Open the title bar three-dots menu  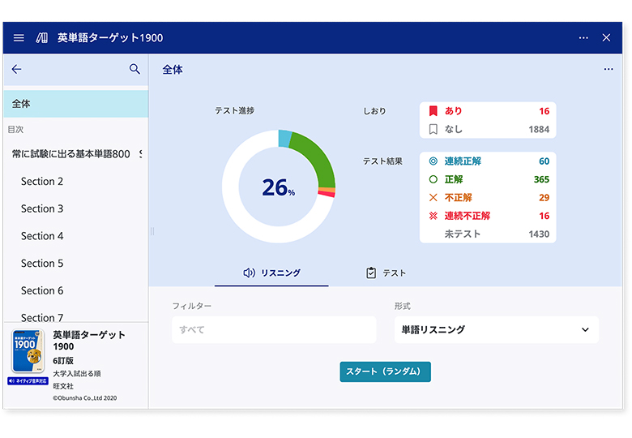pos(583,38)
